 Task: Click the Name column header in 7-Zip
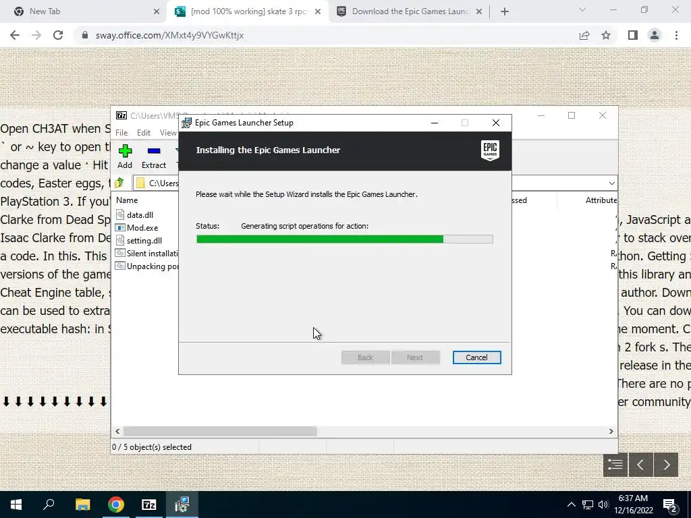tap(127, 200)
